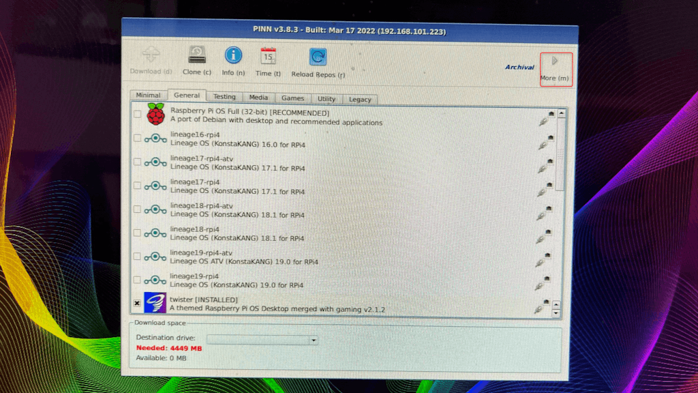
Task: Click the Archival label in toolbar
Action: pos(519,68)
